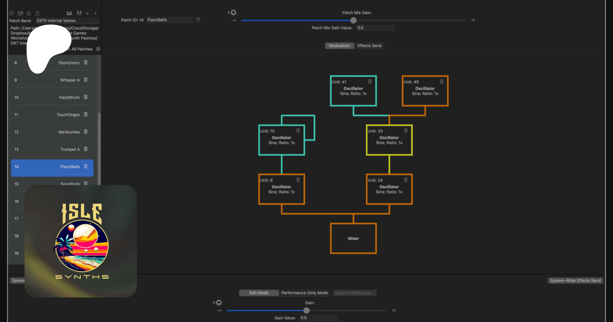
Task: Click the Reset modified parameters button
Action: tap(354, 293)
